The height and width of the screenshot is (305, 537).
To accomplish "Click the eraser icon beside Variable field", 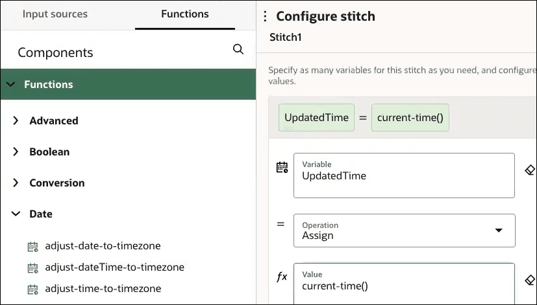I will (x=530, y=170).
